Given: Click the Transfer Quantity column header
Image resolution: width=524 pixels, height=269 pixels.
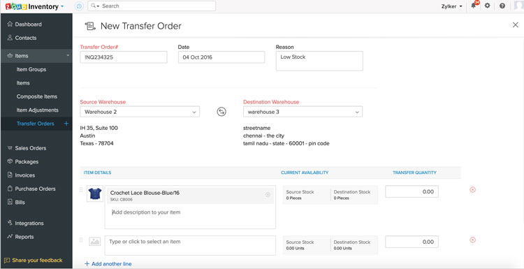Looking at the screenshot, I should click(x=414, y=173).
